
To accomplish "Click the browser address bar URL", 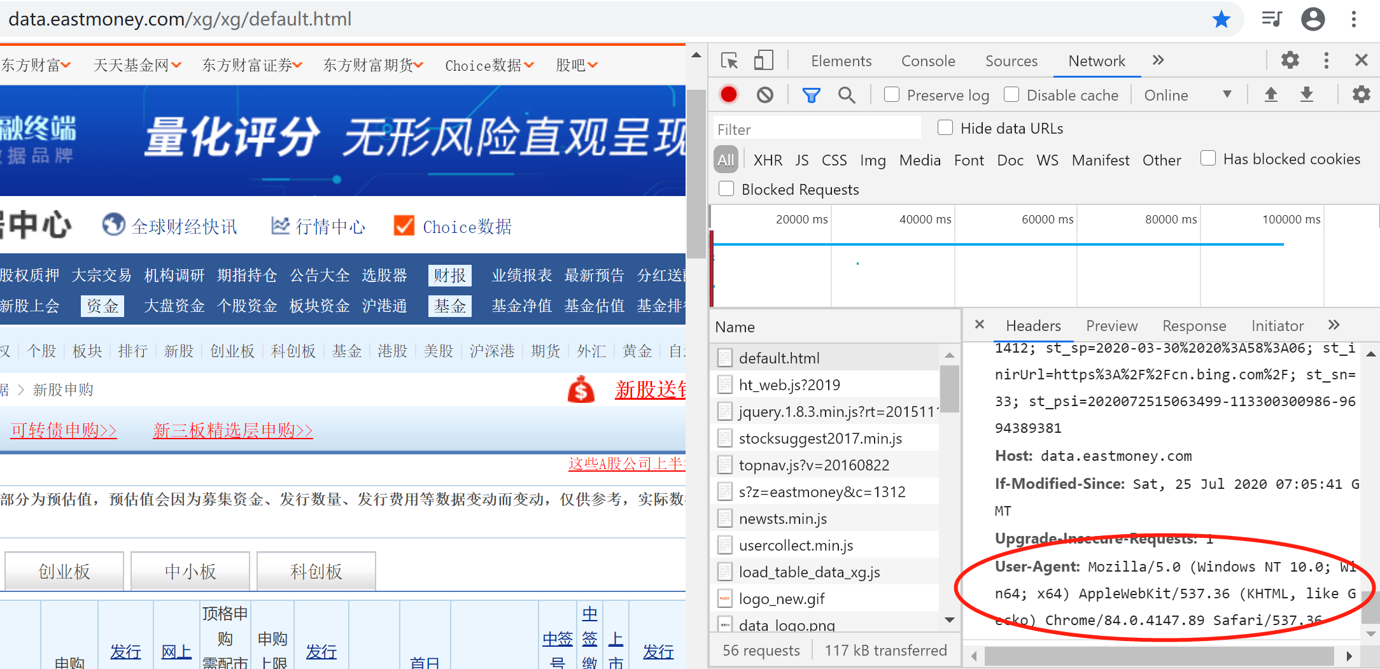I will pyautogui.click(x=180, y=19).
